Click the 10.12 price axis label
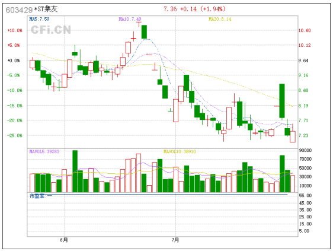This screenshot has height=251, width=333. pyautogui.click(x=305, y=45)
